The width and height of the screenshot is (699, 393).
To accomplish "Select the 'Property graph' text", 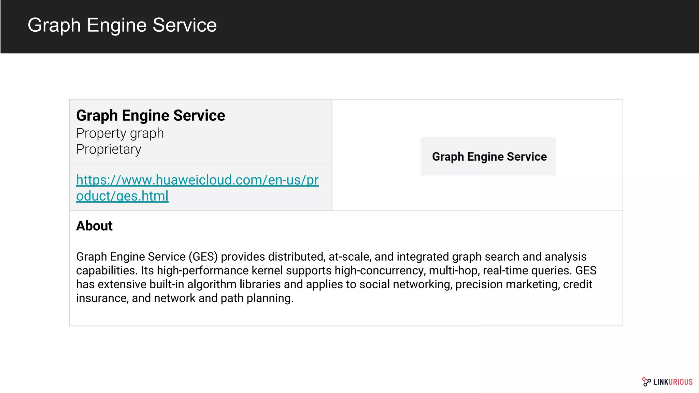I will pyautogui.click(x=120, y=133).
